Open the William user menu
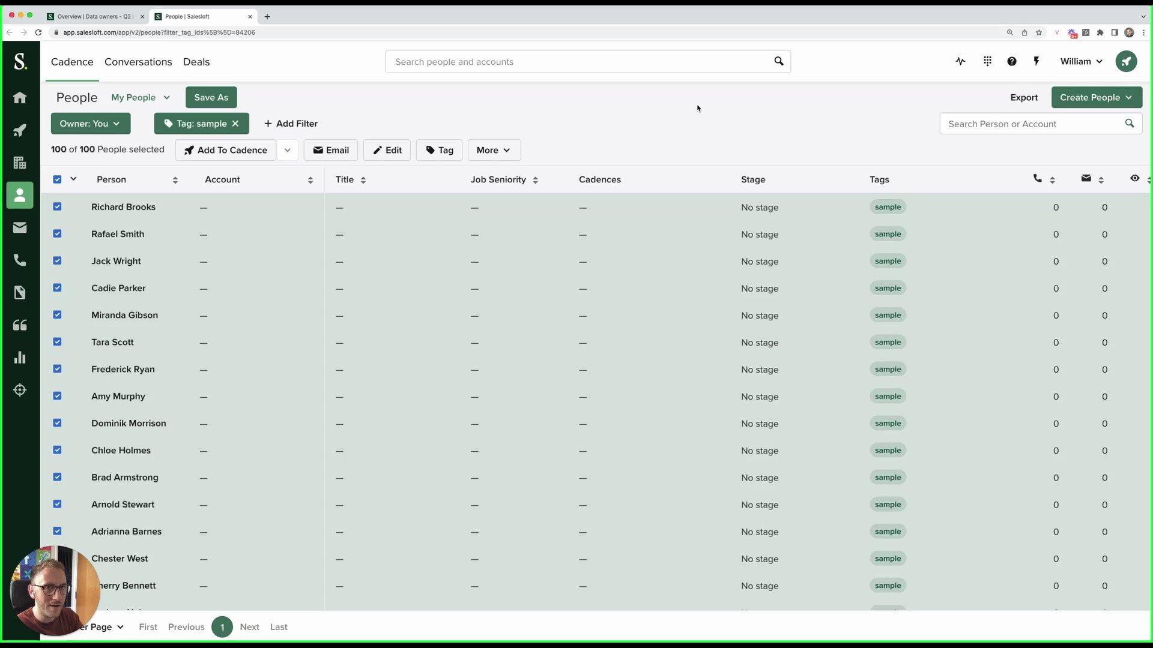The image size is (1153, 648). (x=1081, y=61)
